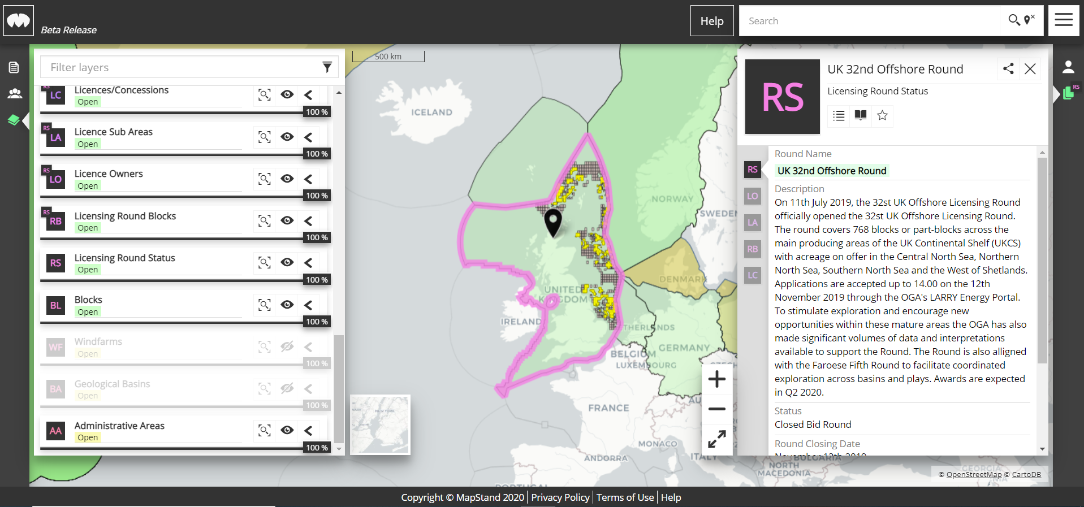Expand options for Windfarms layer

(308, 346)
